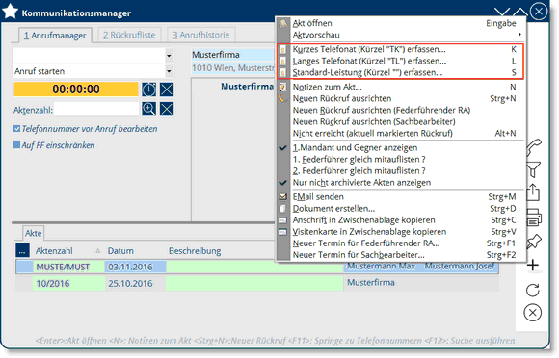Click the date 03.11.2016 cell
Viewport: 559px width, 358px height.
pos(136,267)
